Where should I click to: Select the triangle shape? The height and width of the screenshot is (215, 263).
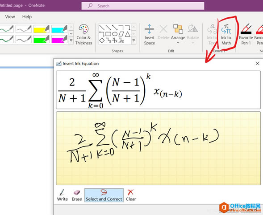(127, 34)
